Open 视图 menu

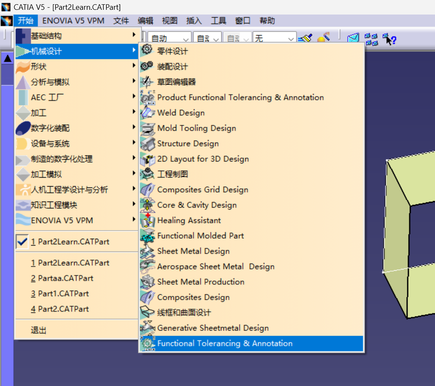(x=170, y=20)
